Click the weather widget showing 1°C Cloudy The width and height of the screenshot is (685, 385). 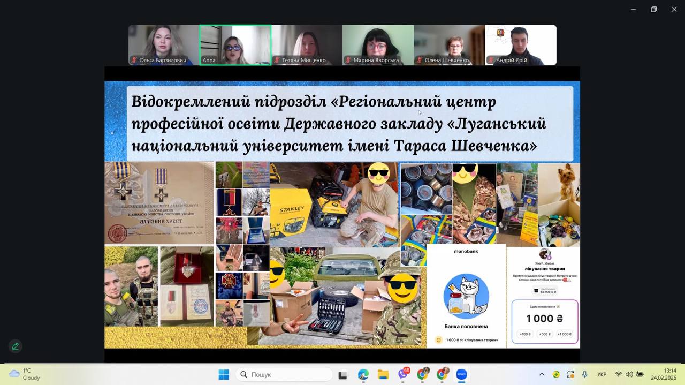click(25, 374)
